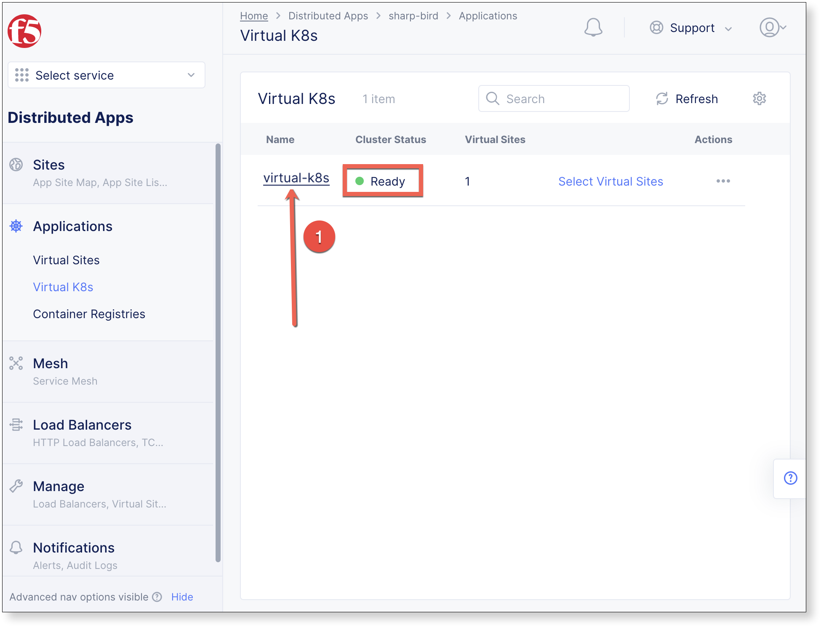
Task: Click the search magnifier icon
Action: (492, 98)
